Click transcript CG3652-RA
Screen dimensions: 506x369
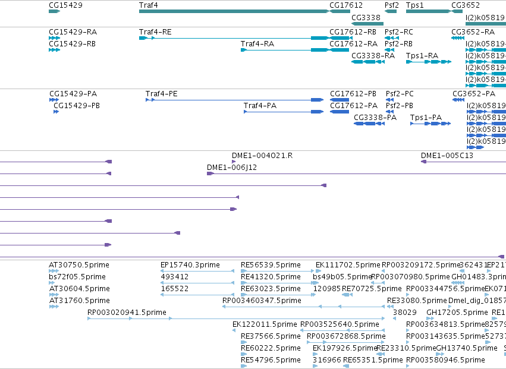[x=458, y=38]
